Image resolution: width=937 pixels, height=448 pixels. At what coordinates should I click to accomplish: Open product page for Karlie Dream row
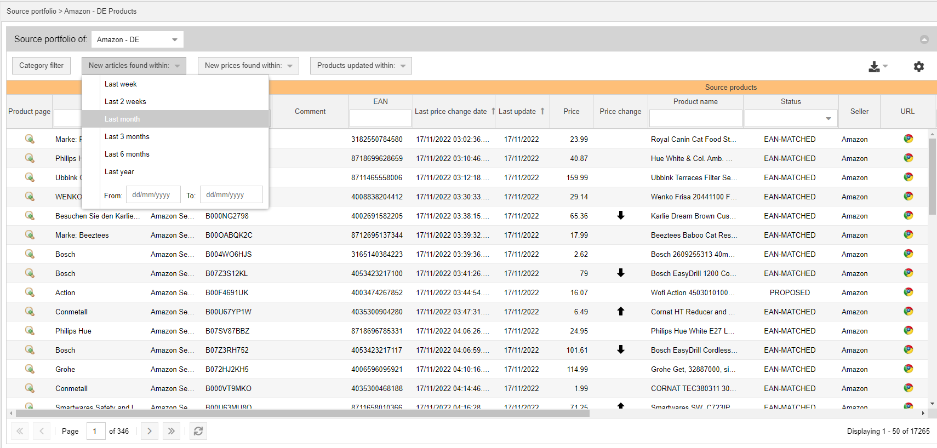[x=30, y=216]
